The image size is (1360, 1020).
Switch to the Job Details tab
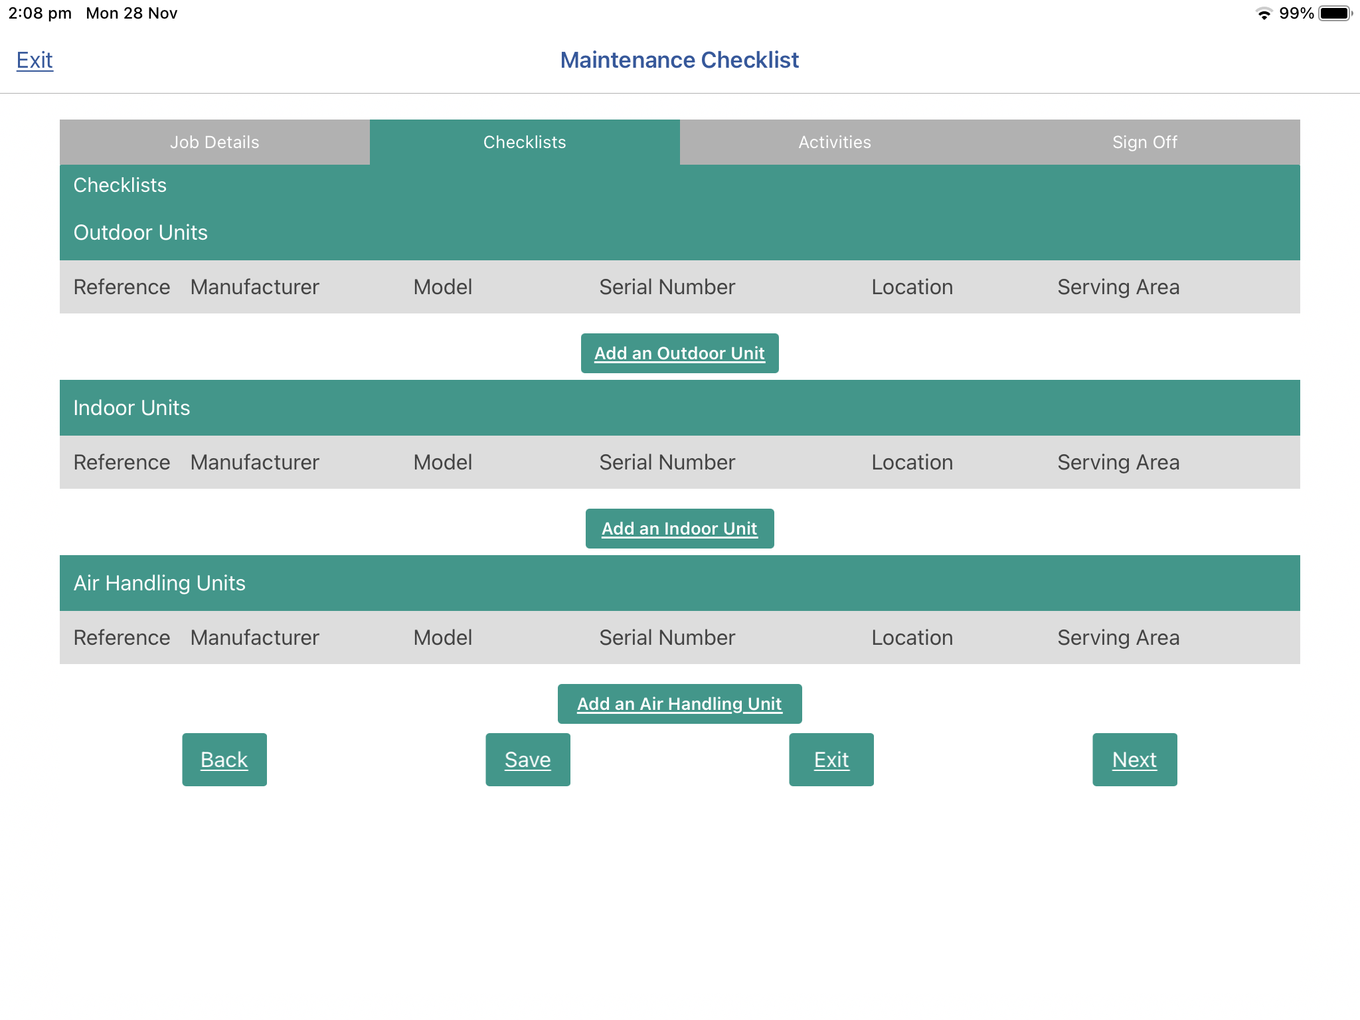[214, 142]
